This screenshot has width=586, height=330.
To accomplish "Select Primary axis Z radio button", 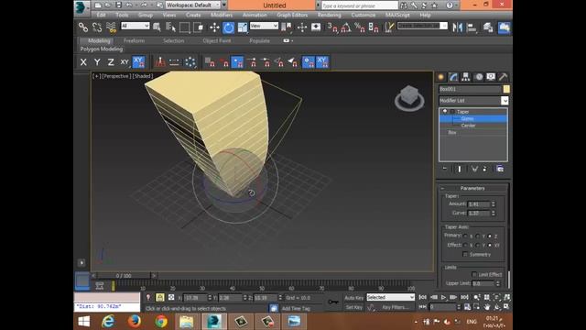I will tap(490, 236).
